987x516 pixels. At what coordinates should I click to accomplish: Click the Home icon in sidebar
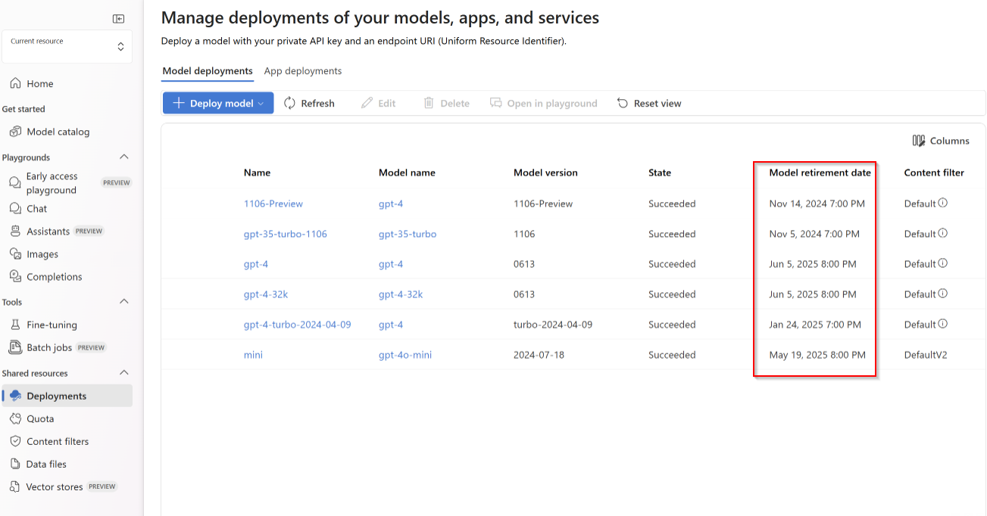[15, 84]
